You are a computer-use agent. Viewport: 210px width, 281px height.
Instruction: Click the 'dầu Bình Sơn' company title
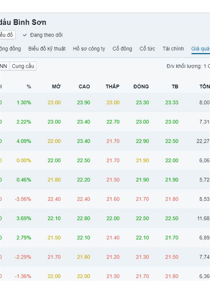click(23, 22)
